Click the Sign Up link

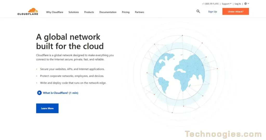[212, 11]
